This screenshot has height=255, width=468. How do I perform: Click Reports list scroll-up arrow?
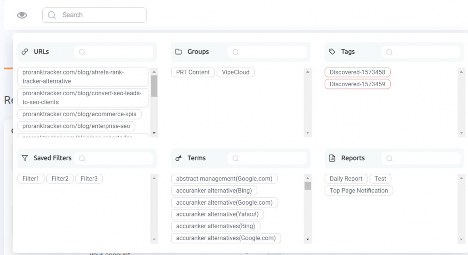pos(461,178)
